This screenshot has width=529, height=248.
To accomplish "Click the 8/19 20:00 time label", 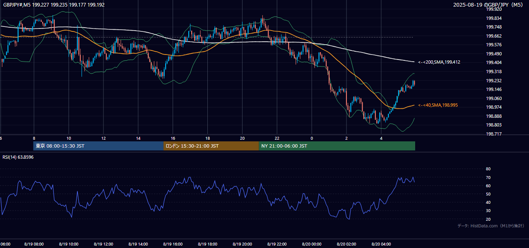I will [x=243, y=244].
